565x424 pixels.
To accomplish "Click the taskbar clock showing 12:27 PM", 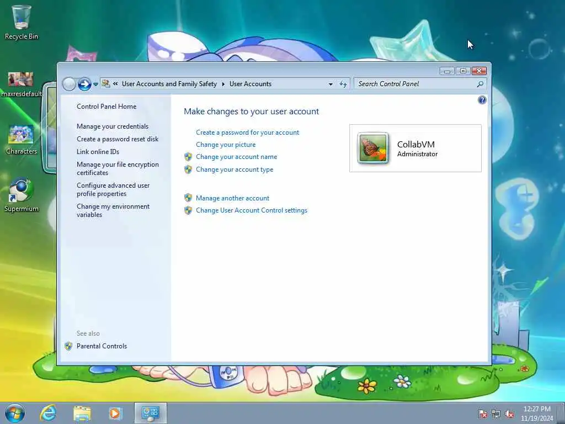I will 537,414.
